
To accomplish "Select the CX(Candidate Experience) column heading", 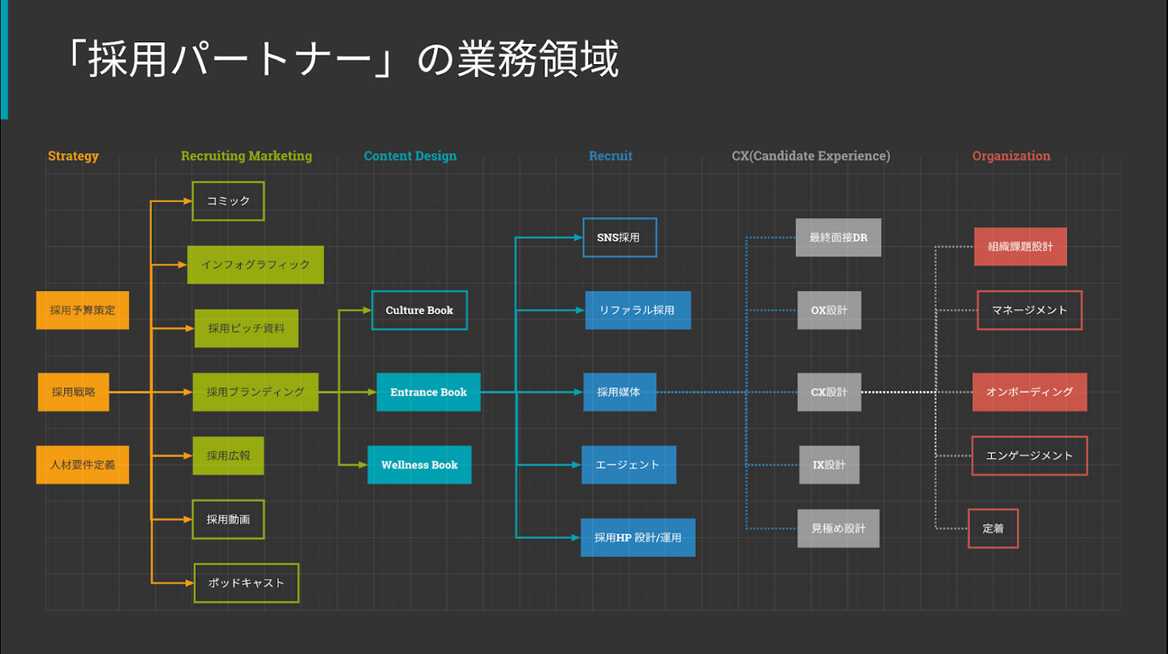I will 811,156.
